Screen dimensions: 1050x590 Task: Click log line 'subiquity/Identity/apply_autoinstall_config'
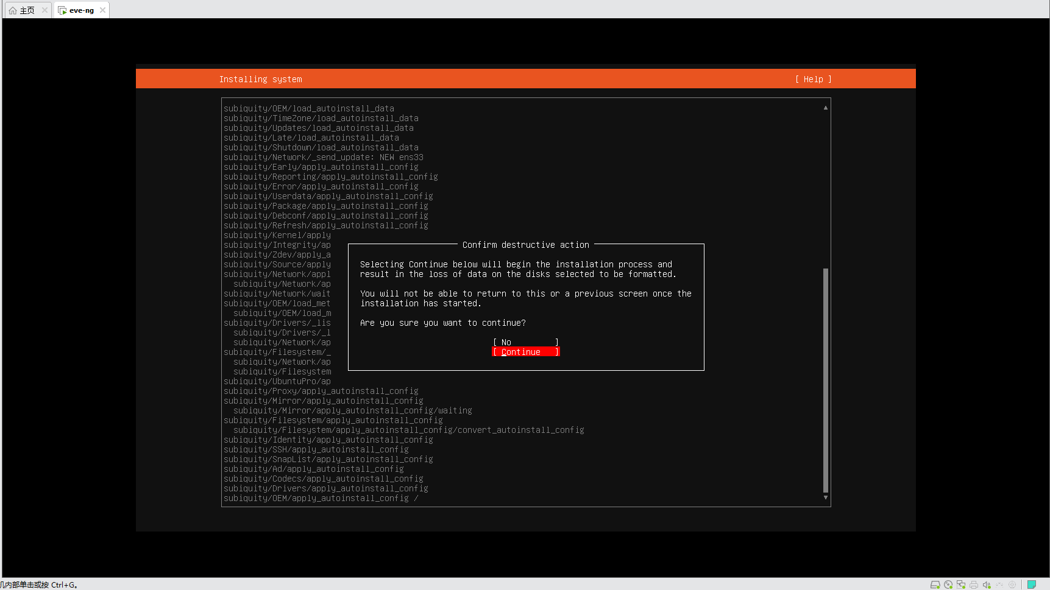[328, 440]
